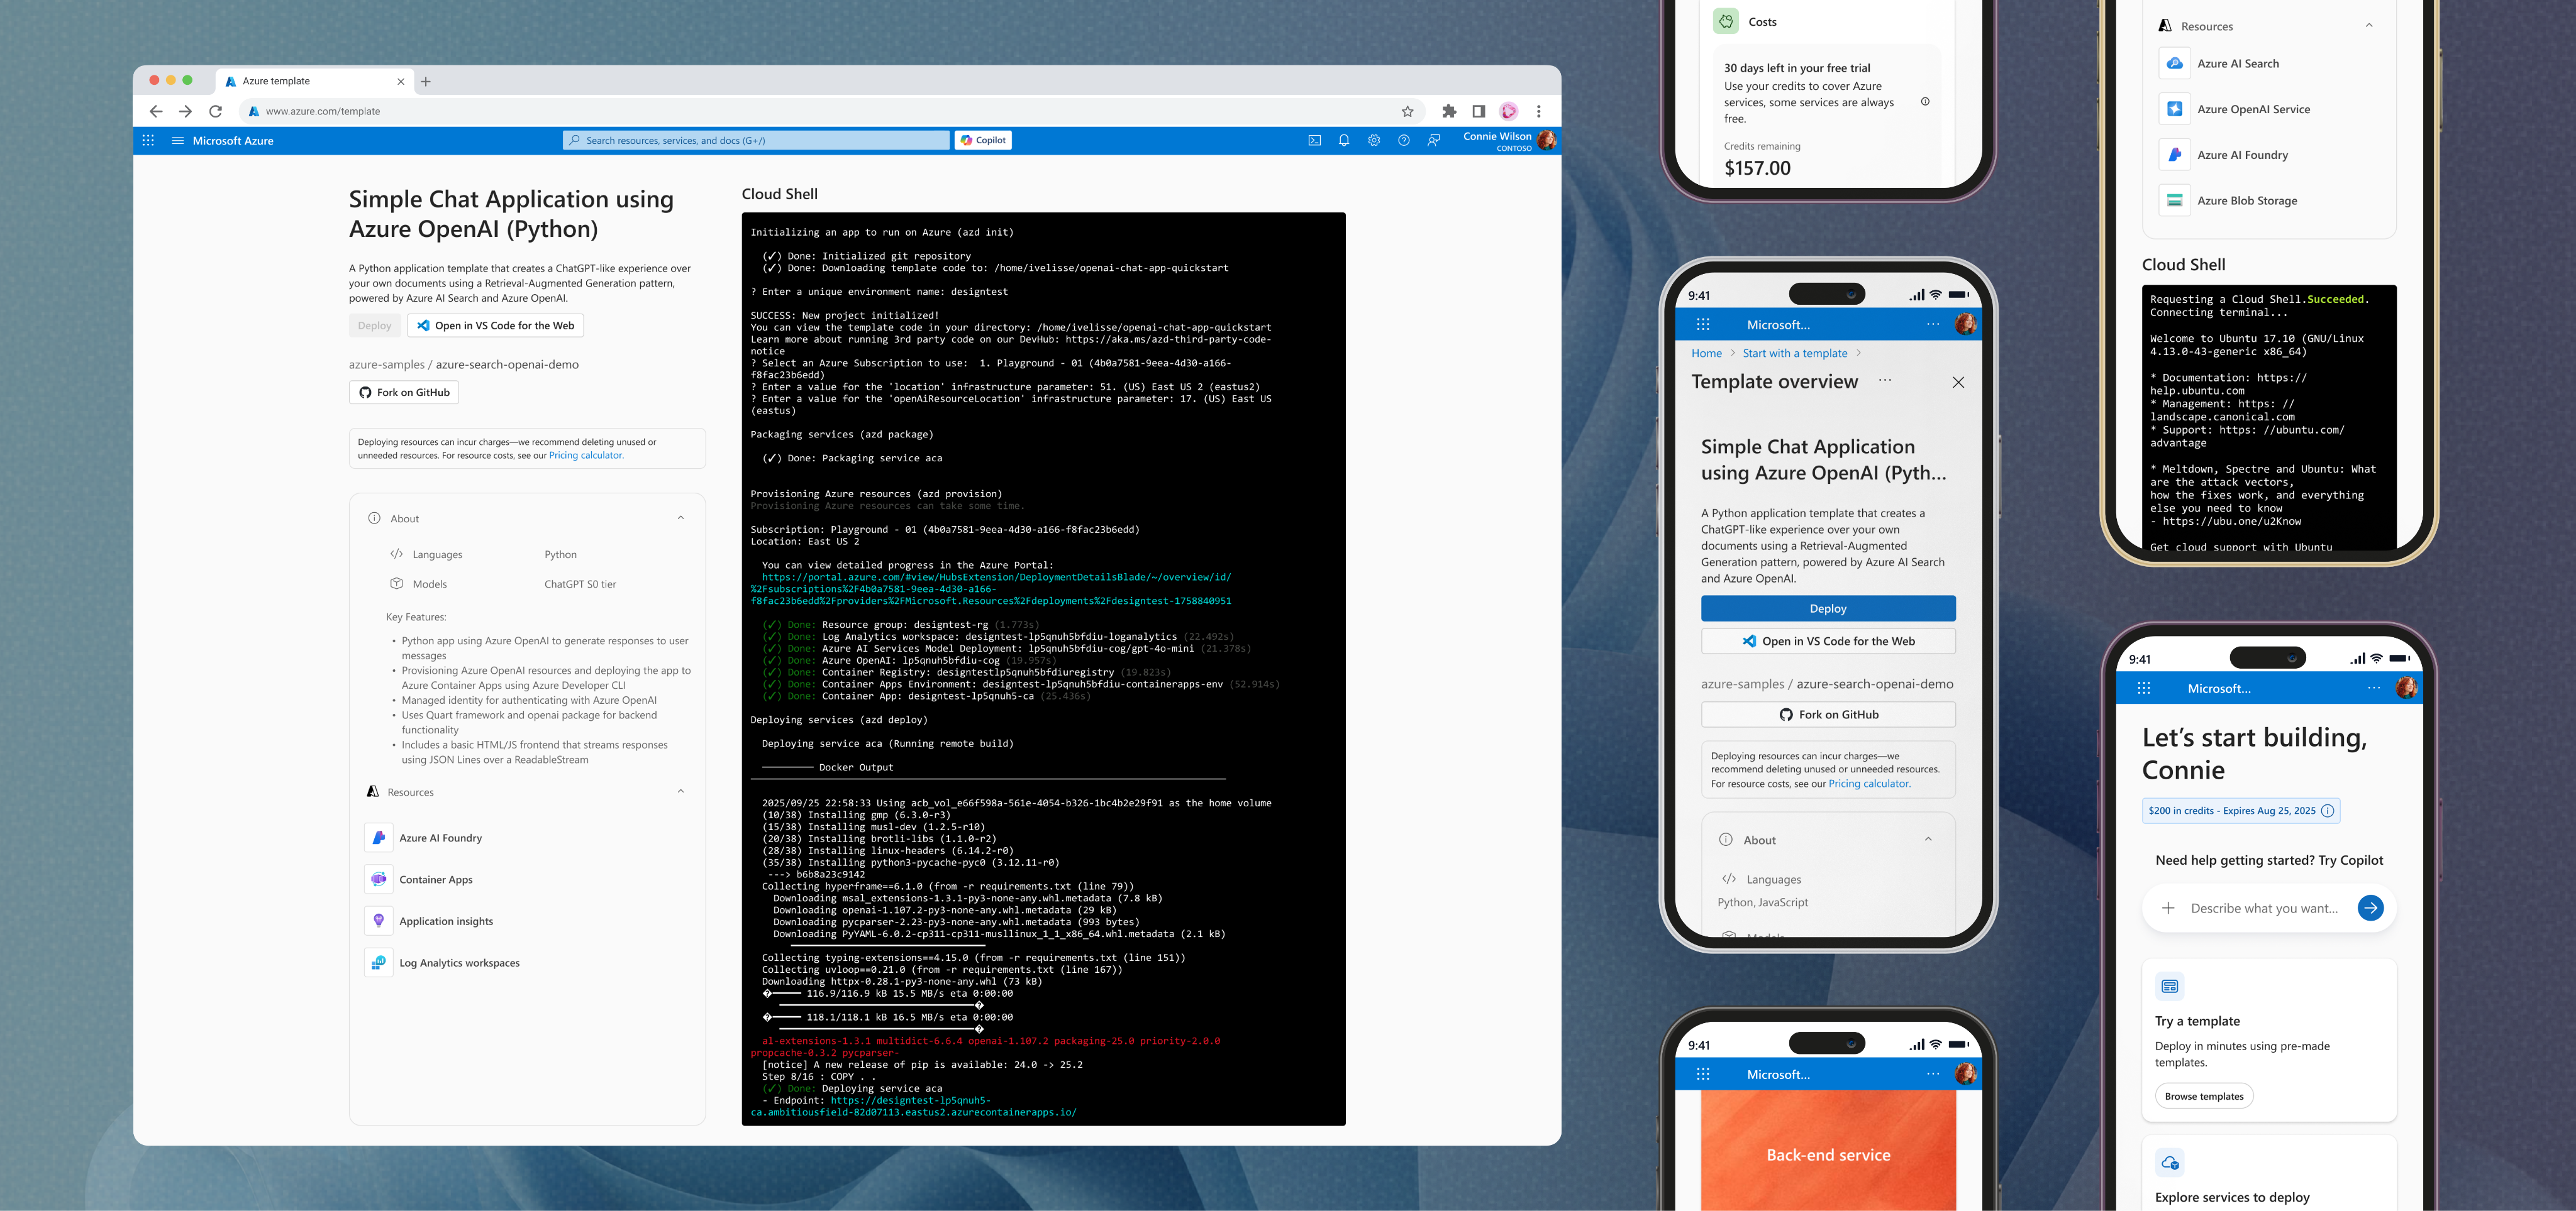Open the browser profile avatar in toolbar
Screen dimensions: 2576x1211
coord(1509,111)
